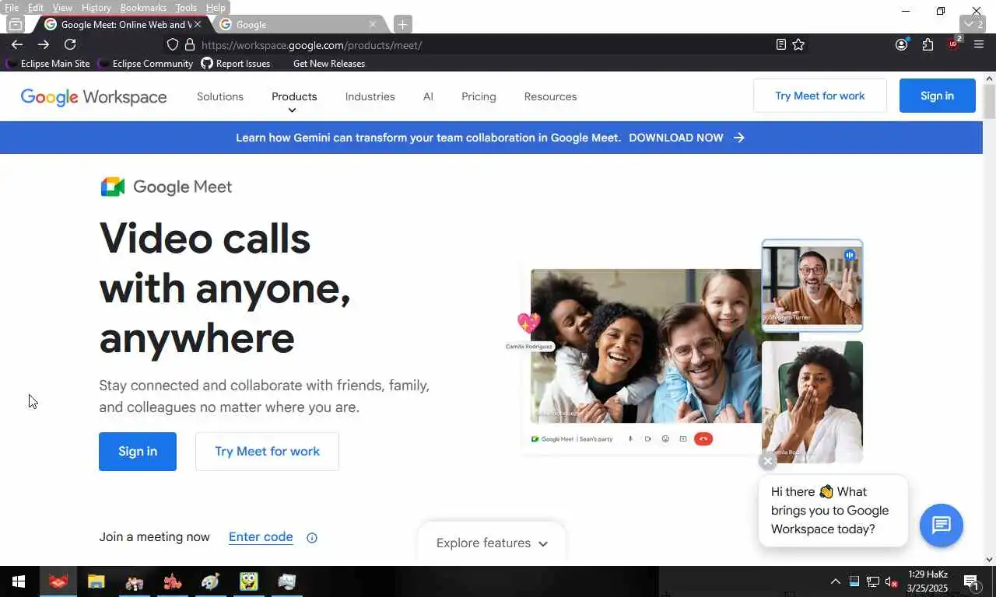
Task: Click Try Meet for work below headline
Action: (267, 452)
